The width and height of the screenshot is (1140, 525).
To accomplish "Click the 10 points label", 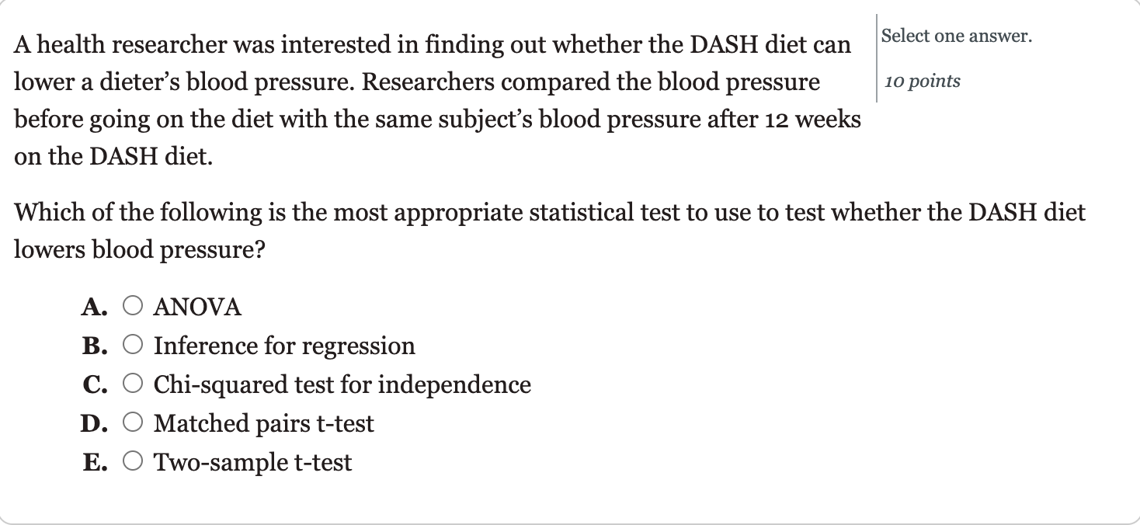I will click(x=921, y=79).
